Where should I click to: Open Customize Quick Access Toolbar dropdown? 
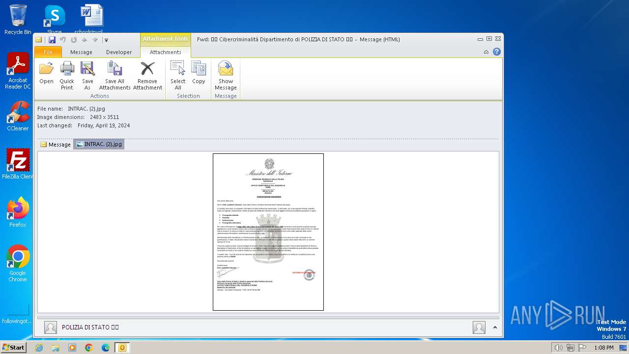[106, 40]
